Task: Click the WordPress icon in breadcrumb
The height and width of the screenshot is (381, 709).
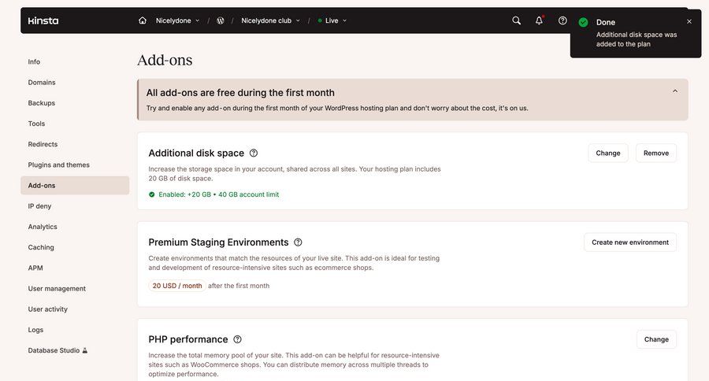Action: point(221,20)
